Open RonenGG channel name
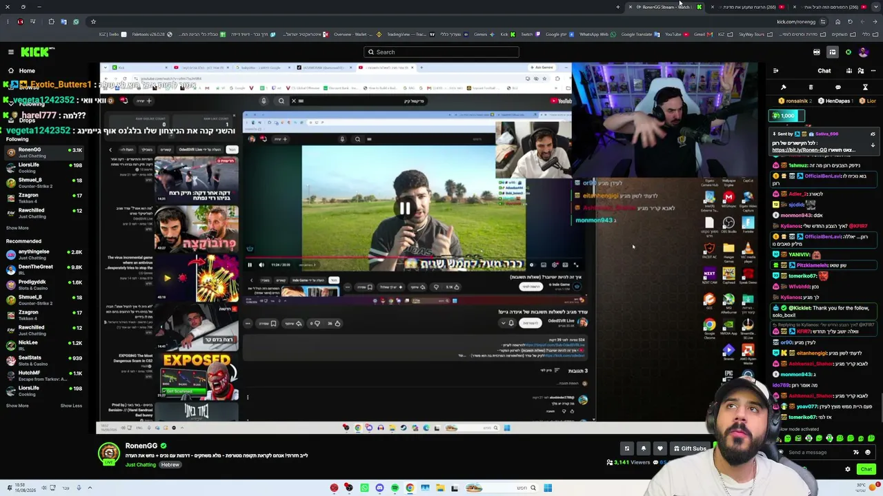Screen dimensions: 883x496 141,446
